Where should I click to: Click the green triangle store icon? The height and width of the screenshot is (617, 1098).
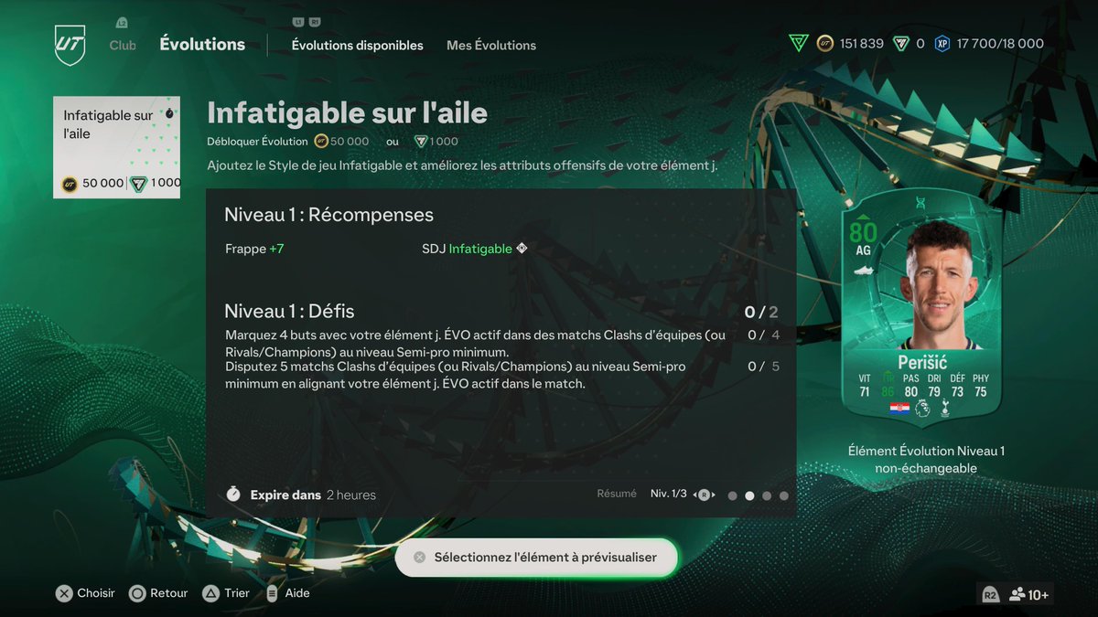pyautogui.click(x=799, y=43)
